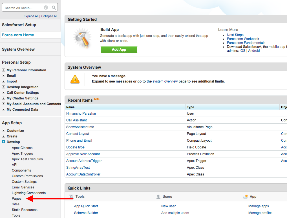Open AccountDataController Apex class
The height and width of the screenshot is (218, 287).
pyautogui.click(x=83, y=174)
